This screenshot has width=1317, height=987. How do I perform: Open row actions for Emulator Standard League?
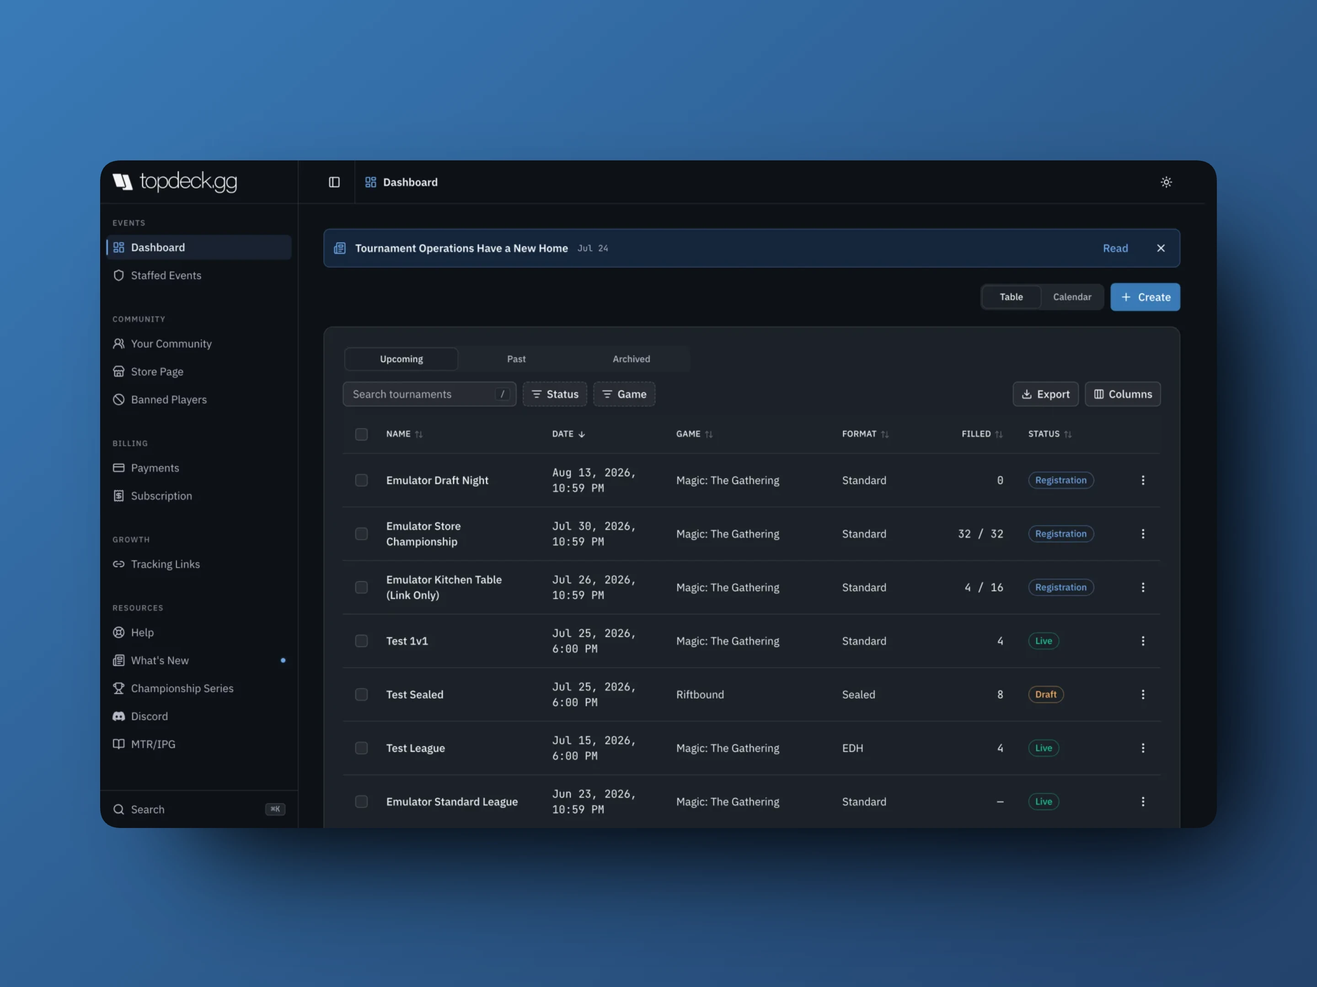[x=1143, y=801]
